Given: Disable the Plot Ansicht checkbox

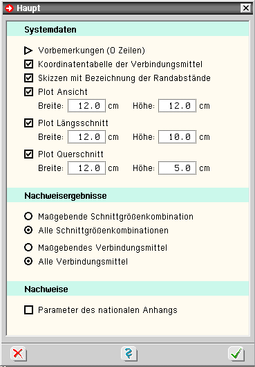Looking at the screenshot, I should click(28, 91).
